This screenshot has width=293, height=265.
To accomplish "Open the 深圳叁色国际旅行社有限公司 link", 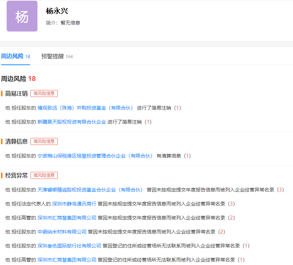I will coord(69,246).
